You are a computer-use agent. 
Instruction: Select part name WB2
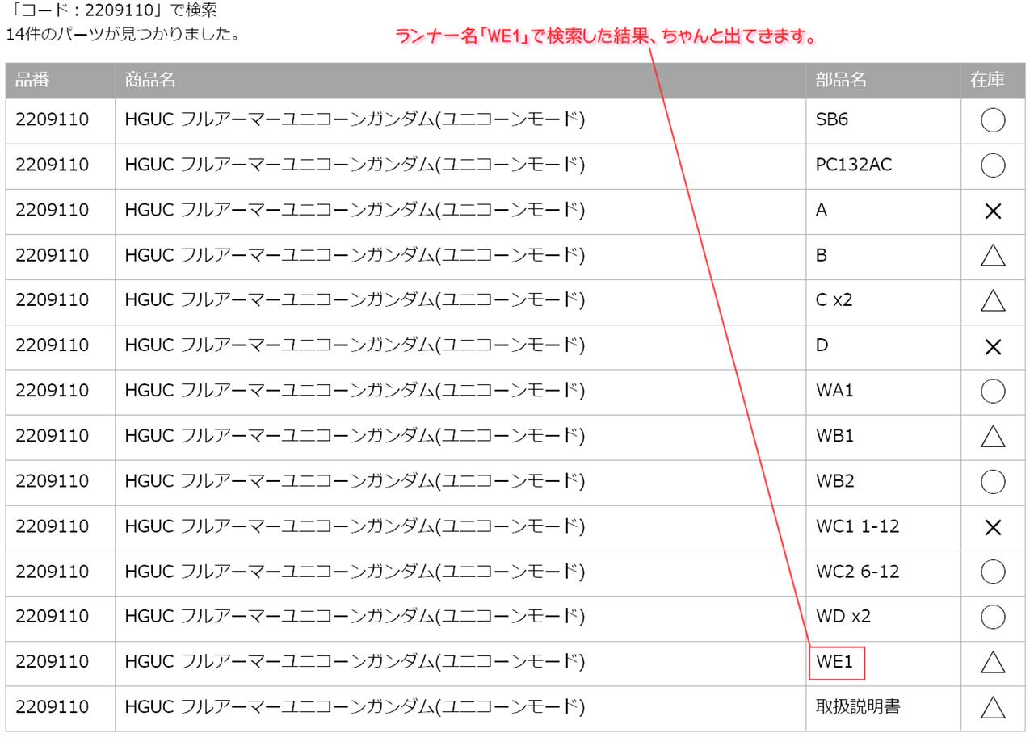(834, 480)
